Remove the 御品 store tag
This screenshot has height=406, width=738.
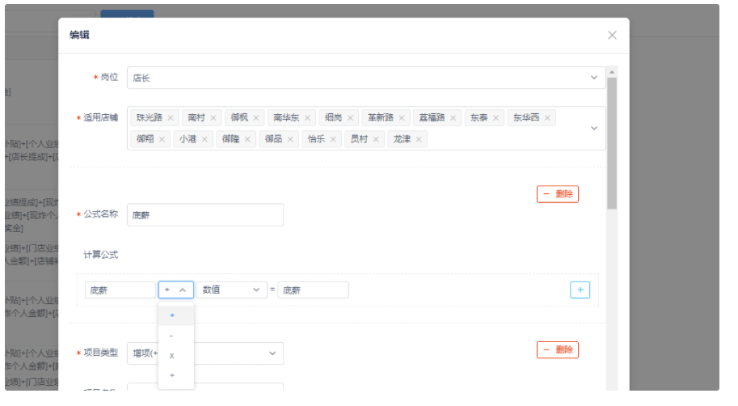(x=290, y=139)
